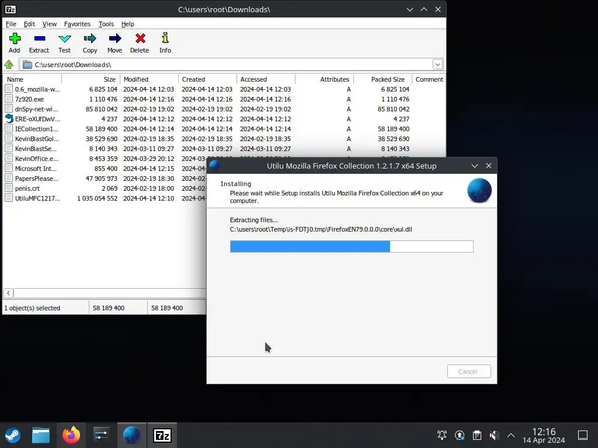Click the Move toolbar icon
The width and height of the screenshot is (598, 448).
(x=115, y=38)
